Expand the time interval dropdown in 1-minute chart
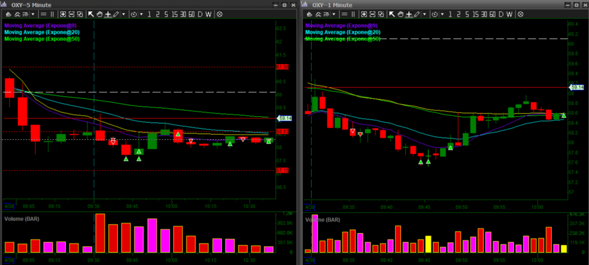The width and height of the screenshot is (589, 265). pos(442,14)
